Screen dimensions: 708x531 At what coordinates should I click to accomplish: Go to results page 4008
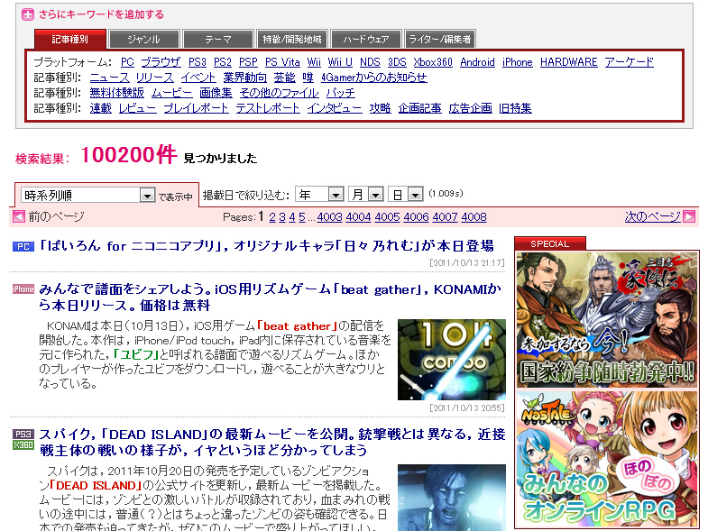coord(474,217)
